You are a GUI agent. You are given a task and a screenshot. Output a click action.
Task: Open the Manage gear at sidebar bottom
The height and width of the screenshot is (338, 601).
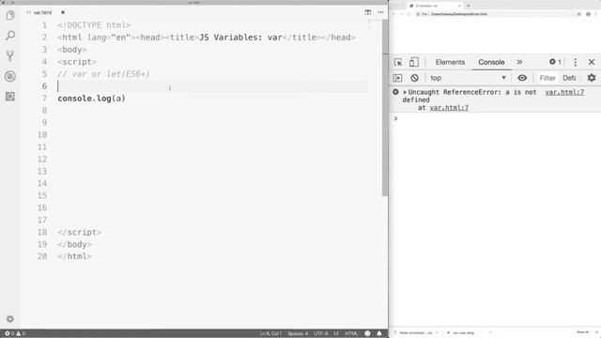click(x=10, y=319)
